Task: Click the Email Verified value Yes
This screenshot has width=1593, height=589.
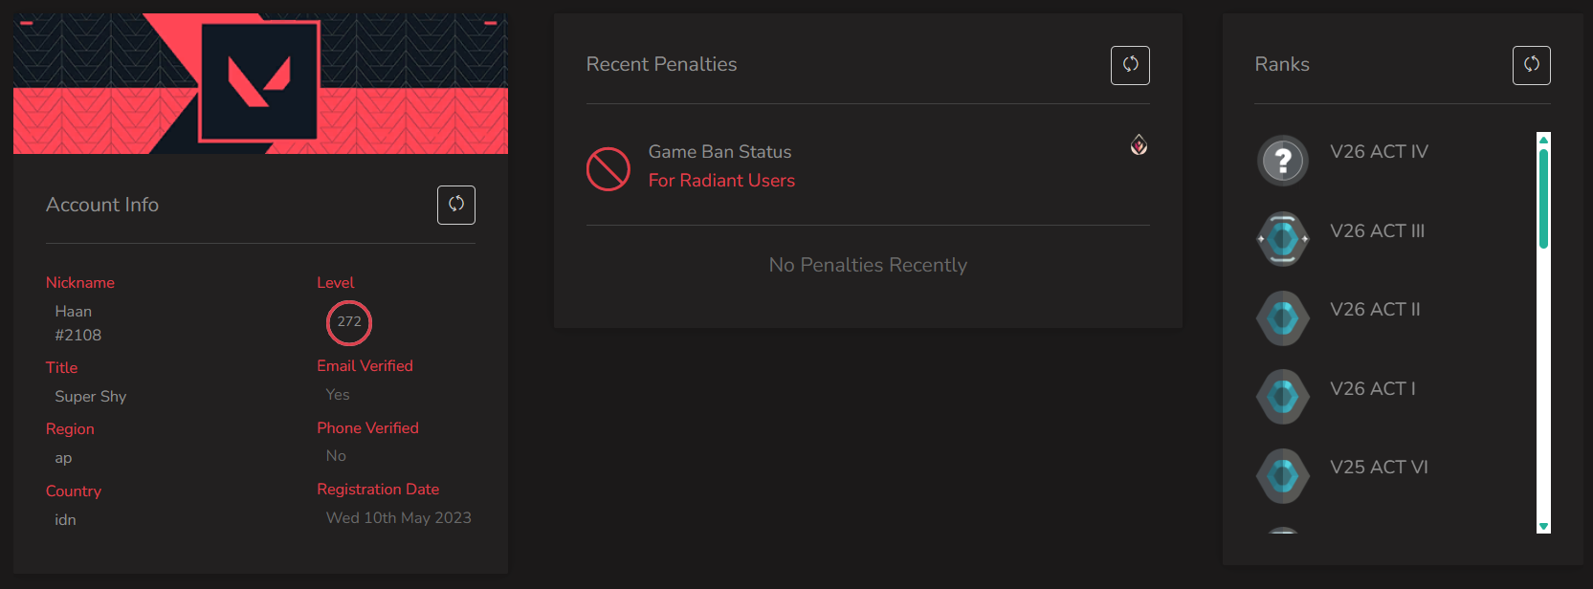Action: coord(338,395)
